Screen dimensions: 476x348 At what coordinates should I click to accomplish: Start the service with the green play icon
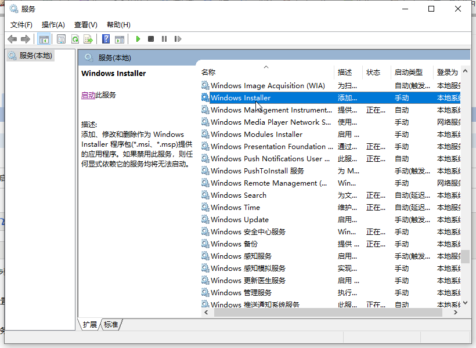click(x=138, y=39)
